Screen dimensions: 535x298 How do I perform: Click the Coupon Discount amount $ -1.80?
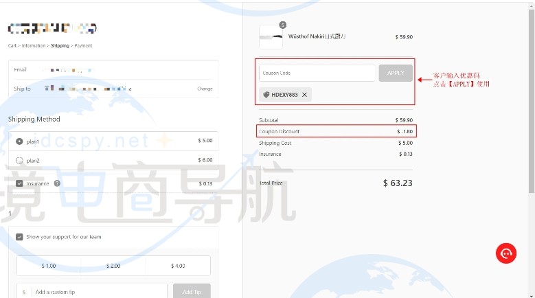(405, 131)
